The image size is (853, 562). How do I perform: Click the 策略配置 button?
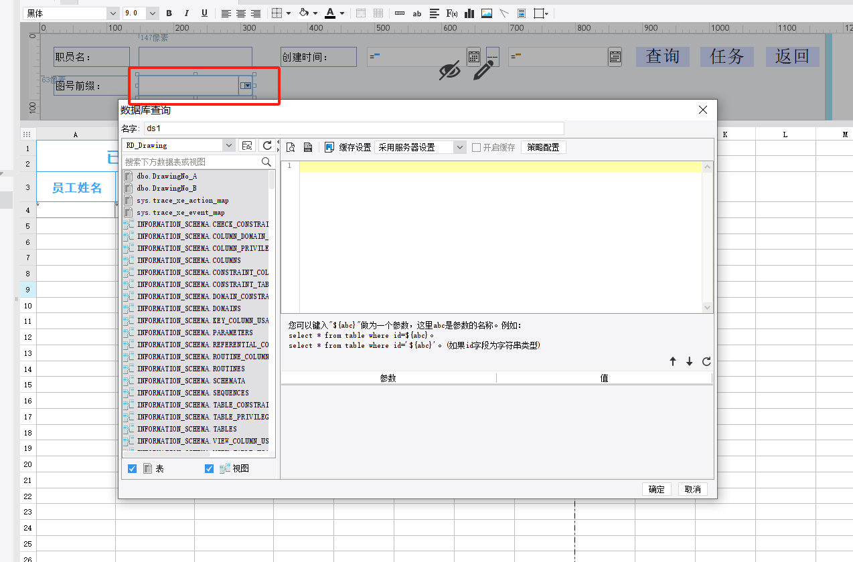[x=543, y=147]
